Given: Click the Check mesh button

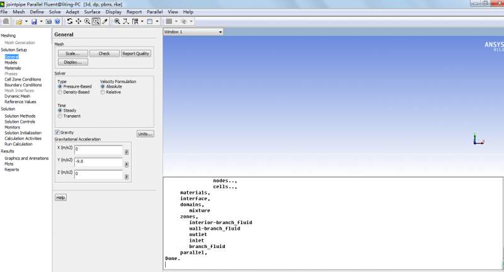Looking at the screenshot, I should click(105, 54).
